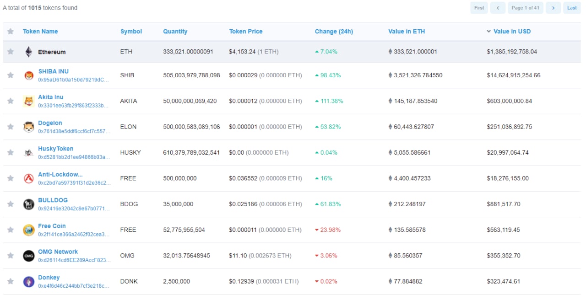Click the SHIBA INU token logo icon
The image size is (586, 295).
pos(29,75)
